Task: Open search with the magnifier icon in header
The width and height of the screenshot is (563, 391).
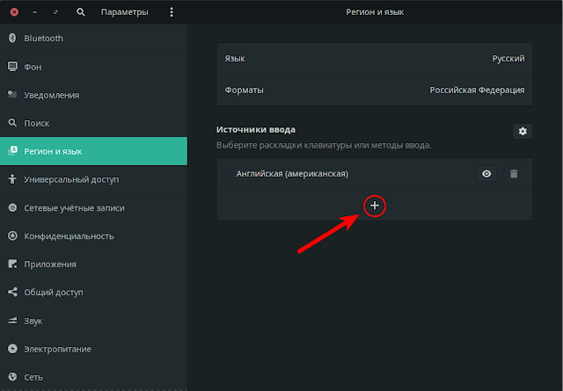Action: click(x=81, y=12)
